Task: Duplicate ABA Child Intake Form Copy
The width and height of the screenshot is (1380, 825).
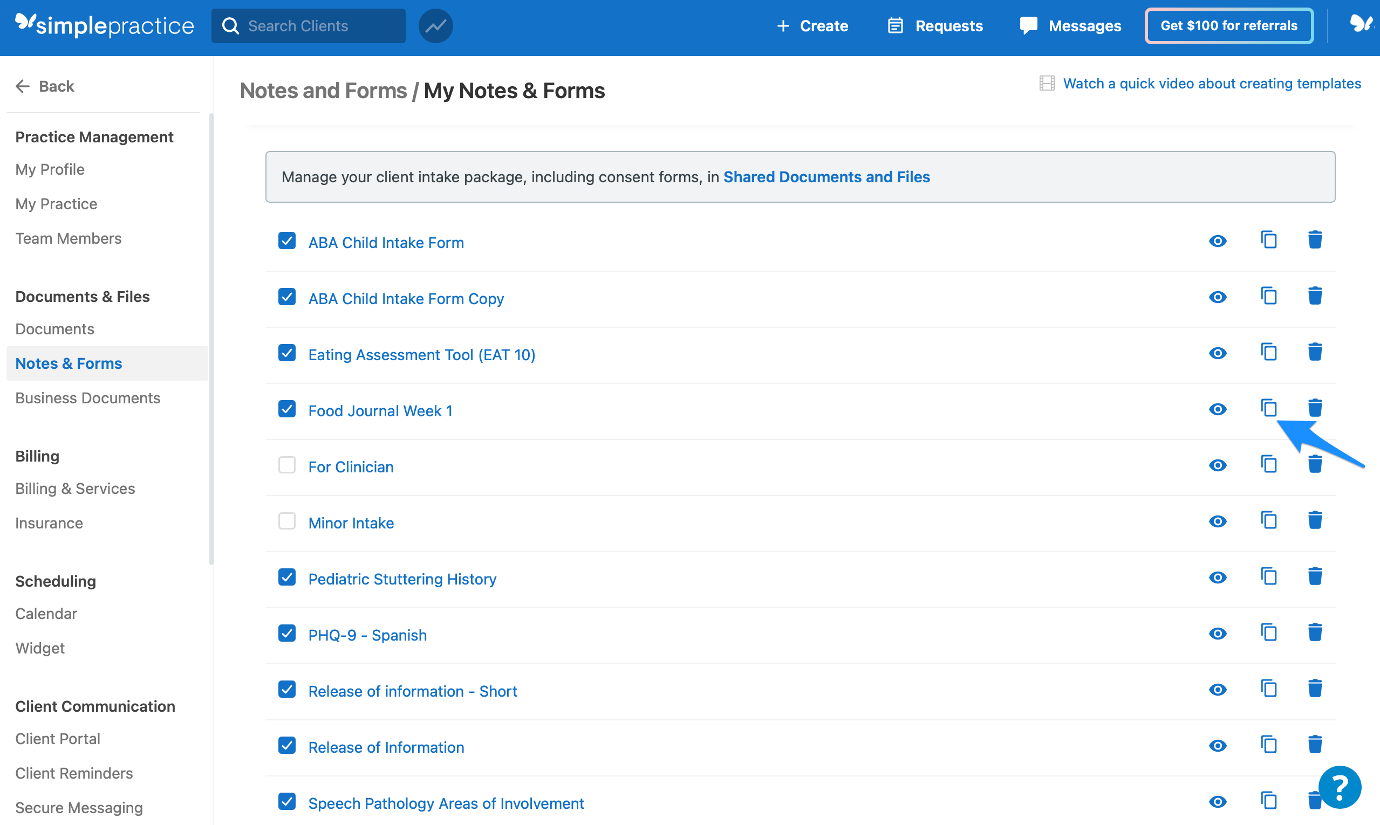Action: click(1268, 297)
